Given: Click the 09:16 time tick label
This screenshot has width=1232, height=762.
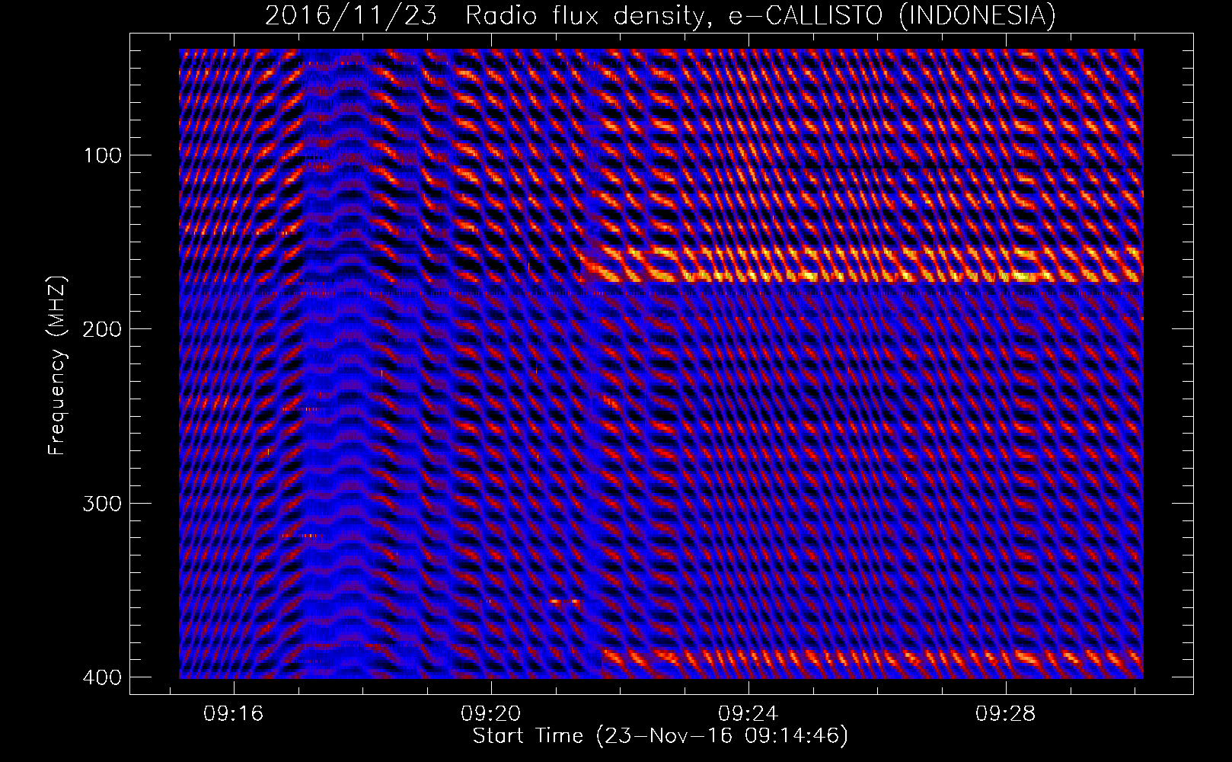Looking at the screenshot, I should pyautogui.click(x=233, y=714).
